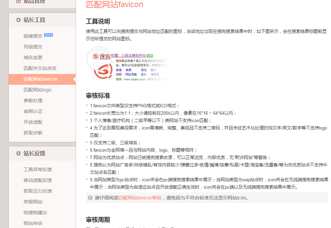331x228 pixels.
Task: Click rule 1 about PNG or ICO format
Action: tap(135, 106)
